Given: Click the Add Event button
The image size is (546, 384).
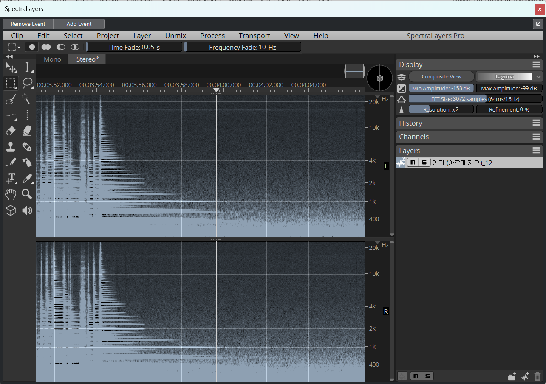Looking at the screenshot, I should pyautogui.click(x=79, y=24).
